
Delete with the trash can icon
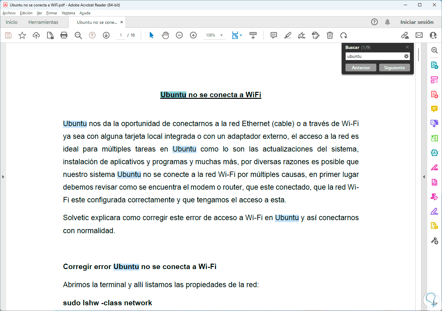(330, 35)
